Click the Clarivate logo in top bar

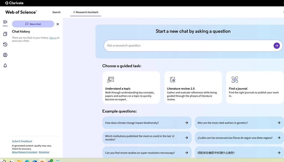point(14,3)
